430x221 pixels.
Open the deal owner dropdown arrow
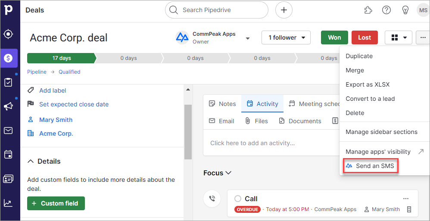pyautogui.click(x=248, y=38)
